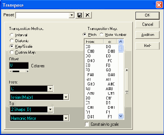Click the OK button
This screenshot has height=135, width=164.
pos(147,16)
